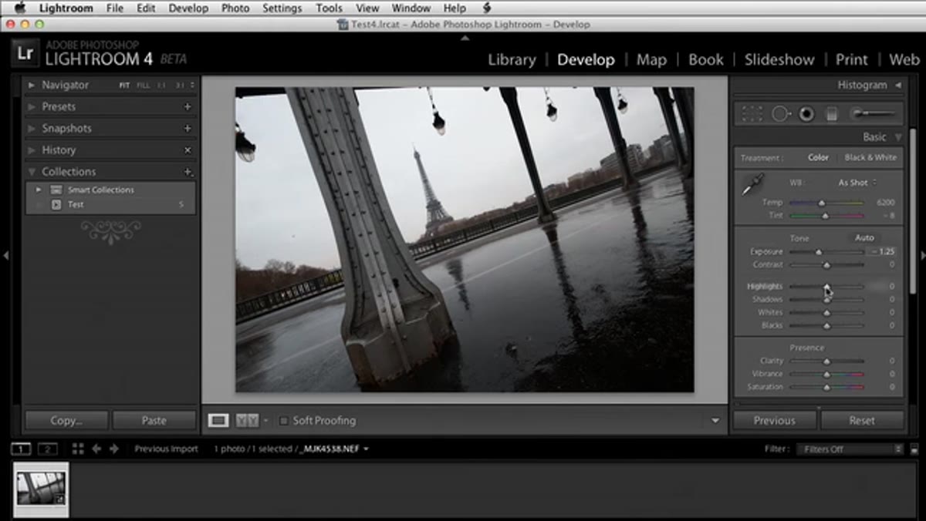Show second window display 2

(x=48, y=449)
